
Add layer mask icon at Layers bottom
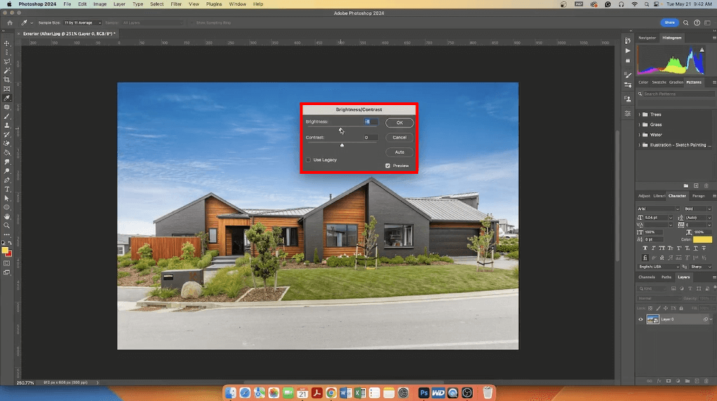point(669,381)
